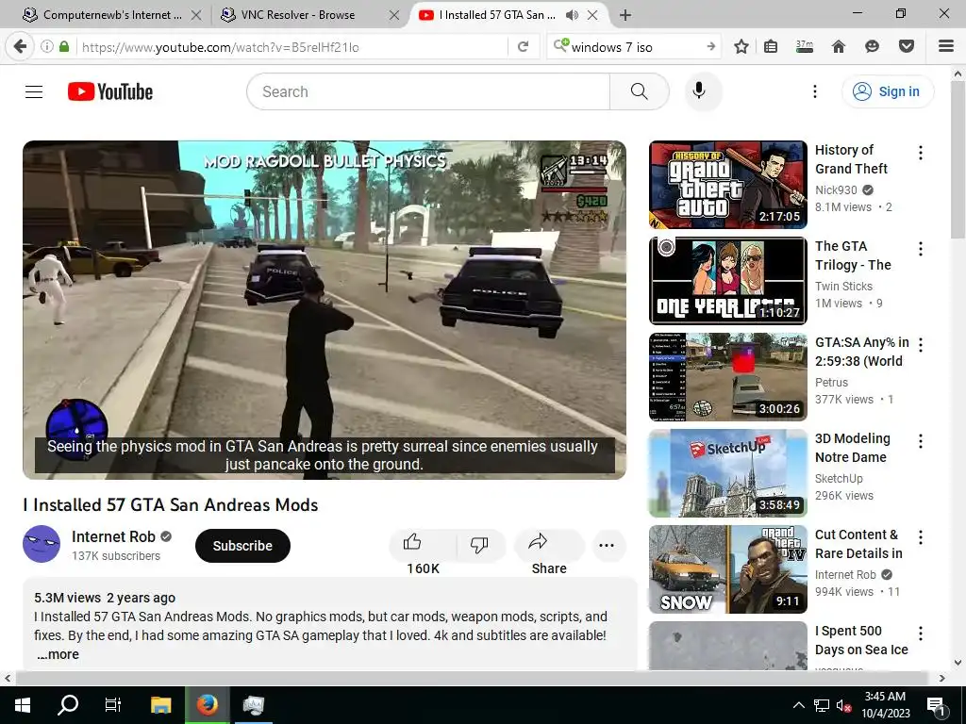The height and width of the screenshot is (724, 966).
Task: Click the Sign in button
Action: click(888, 91)
